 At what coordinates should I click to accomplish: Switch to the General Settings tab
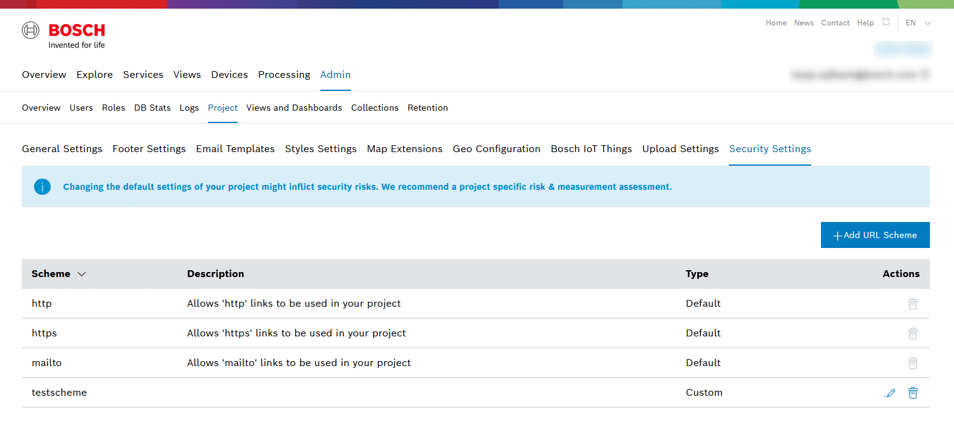pos(62,149)
